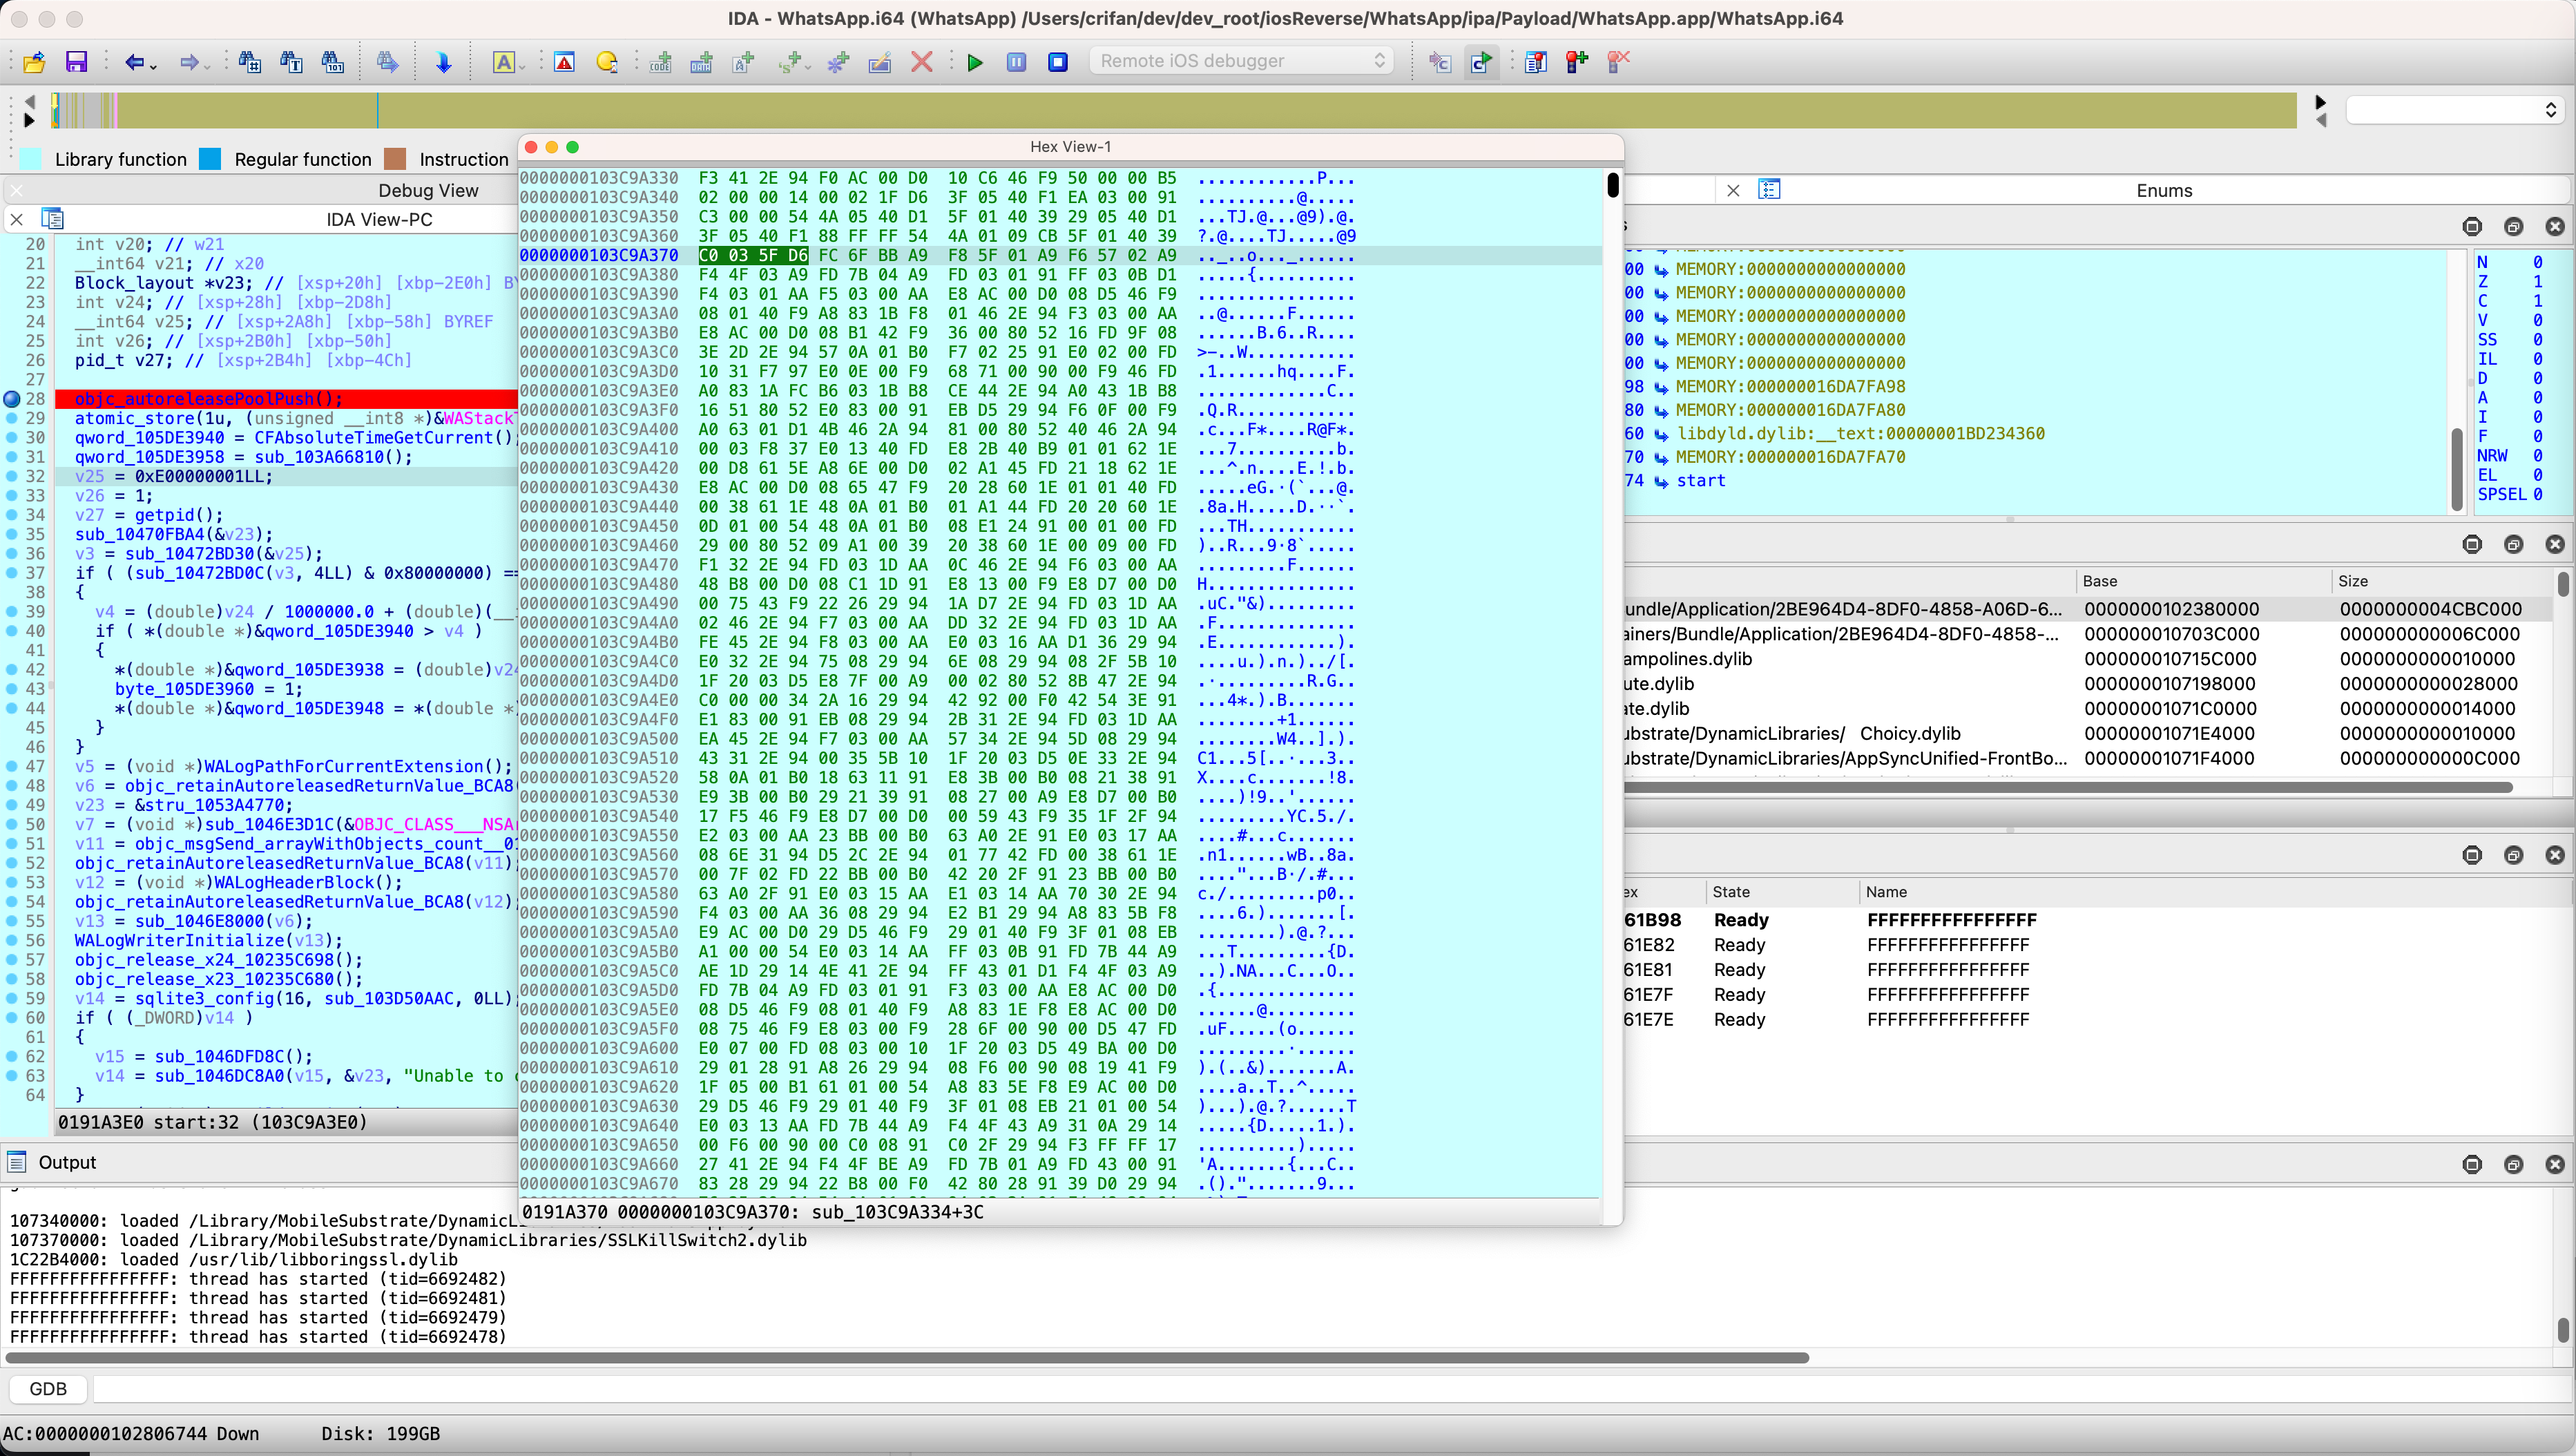Add breakpoint with red dot plus icon

1577,62
